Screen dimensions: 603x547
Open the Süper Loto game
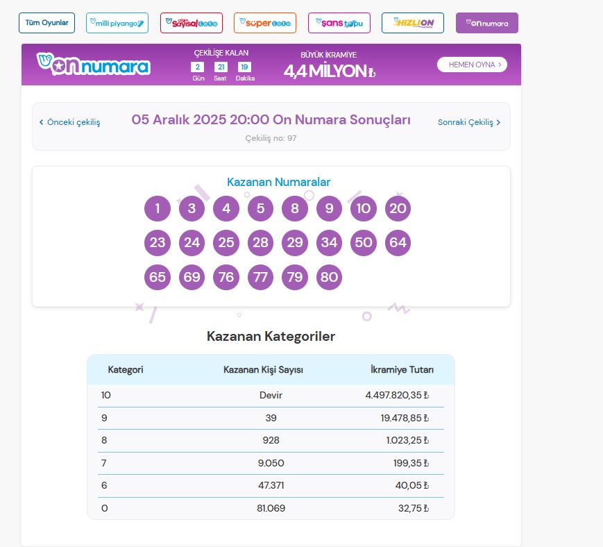click(264, 22)
